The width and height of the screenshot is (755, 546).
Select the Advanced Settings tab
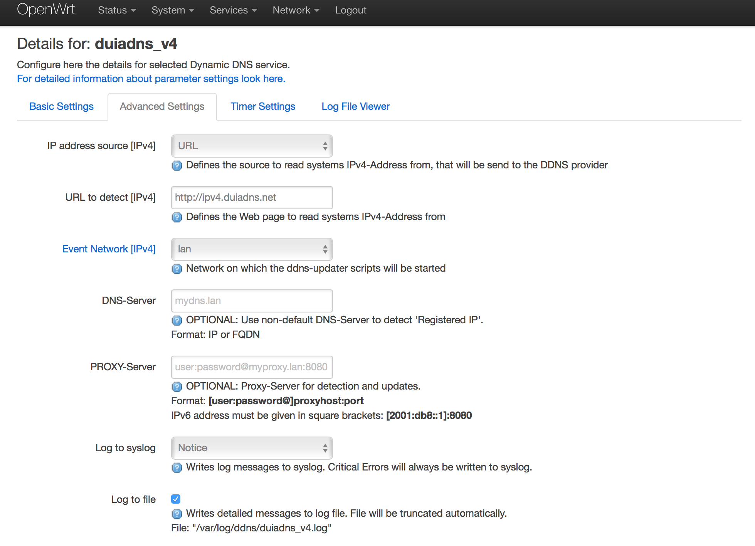pos(162,107)
